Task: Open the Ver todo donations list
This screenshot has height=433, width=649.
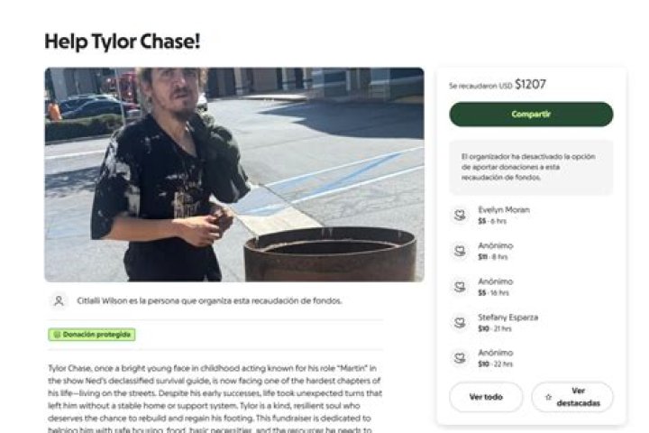Action: click(x=486, y=397)
